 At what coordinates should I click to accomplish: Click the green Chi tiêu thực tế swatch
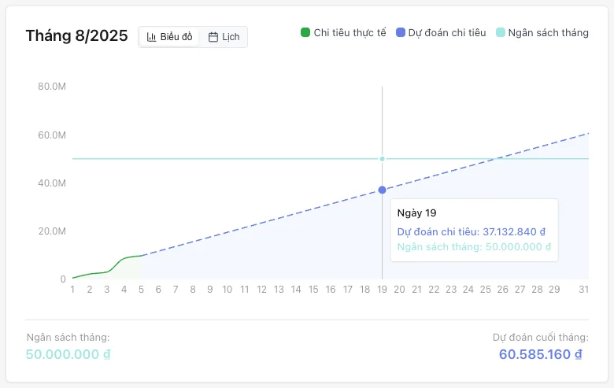coord(305,33)
